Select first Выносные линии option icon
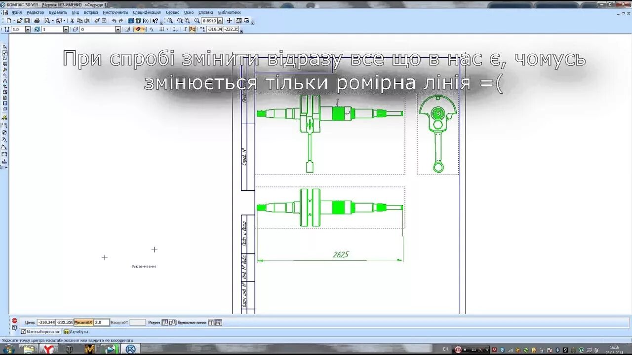The width and height of the screenshot is (632, 355). click(211, 322)
